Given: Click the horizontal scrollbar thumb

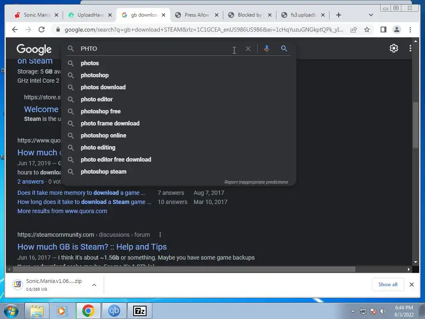Looking at the screenshot, I should [184, 269].
